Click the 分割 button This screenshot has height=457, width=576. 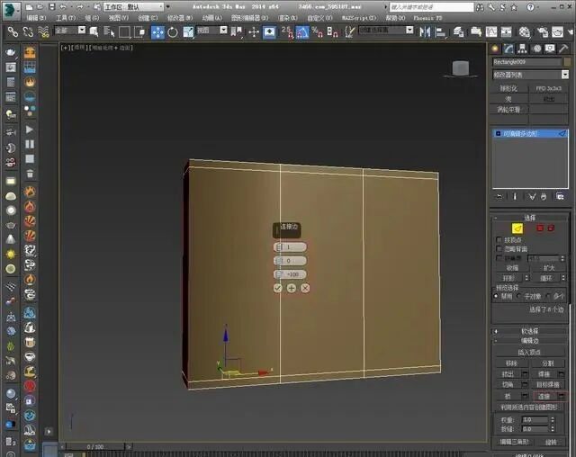tap(547, 363)
